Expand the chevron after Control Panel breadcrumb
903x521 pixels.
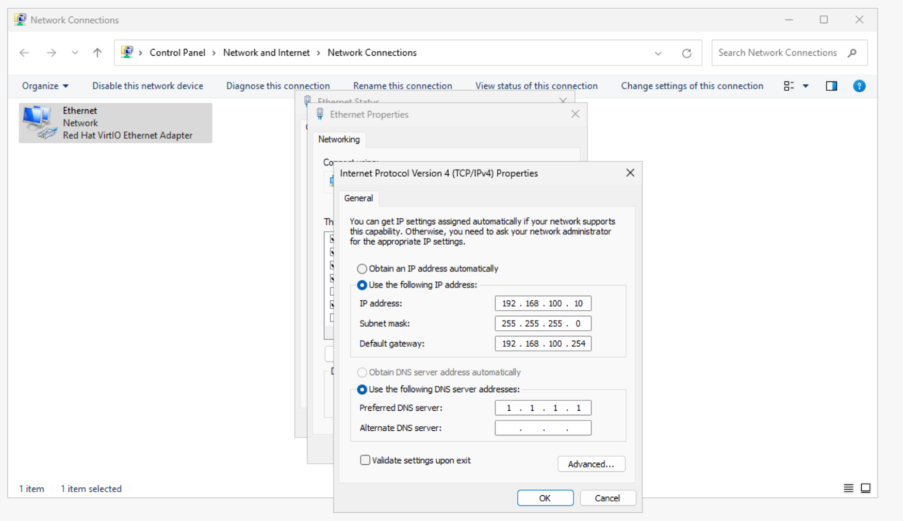coord(214,53)
